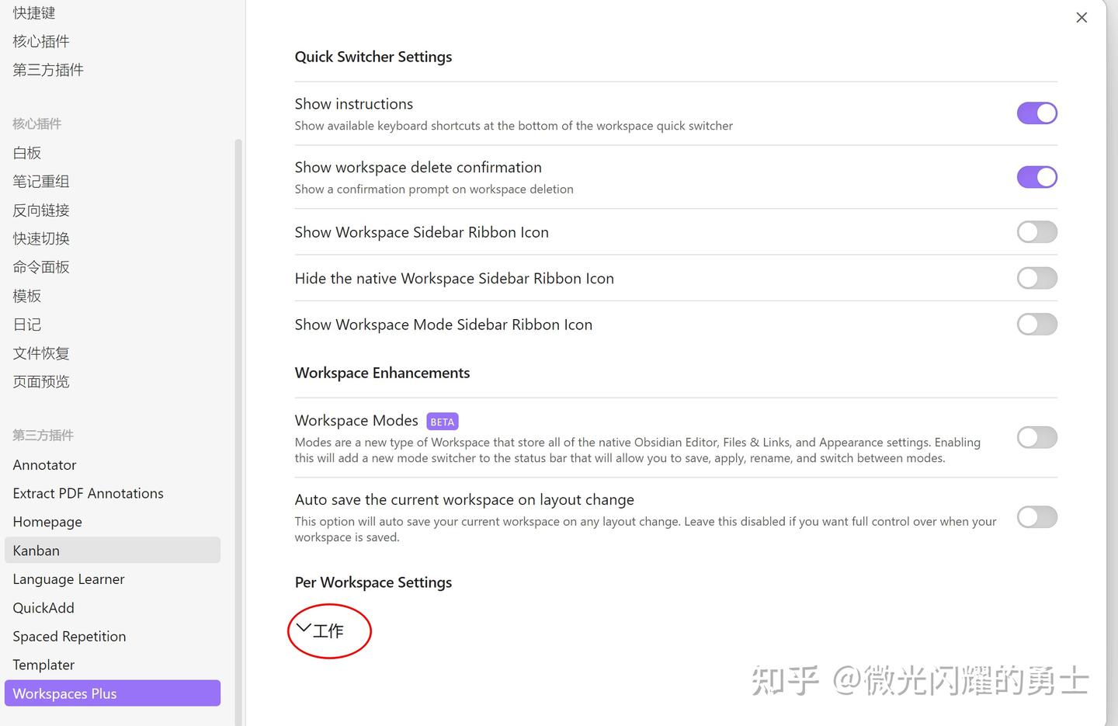View Extract PDF Annotations settings
Image resolution: width=1118 pixels, height=726 pixels.
(x=88, y=492)
